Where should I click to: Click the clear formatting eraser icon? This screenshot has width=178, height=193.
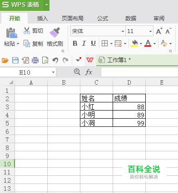pyautogui.click(x=164, y=43)
